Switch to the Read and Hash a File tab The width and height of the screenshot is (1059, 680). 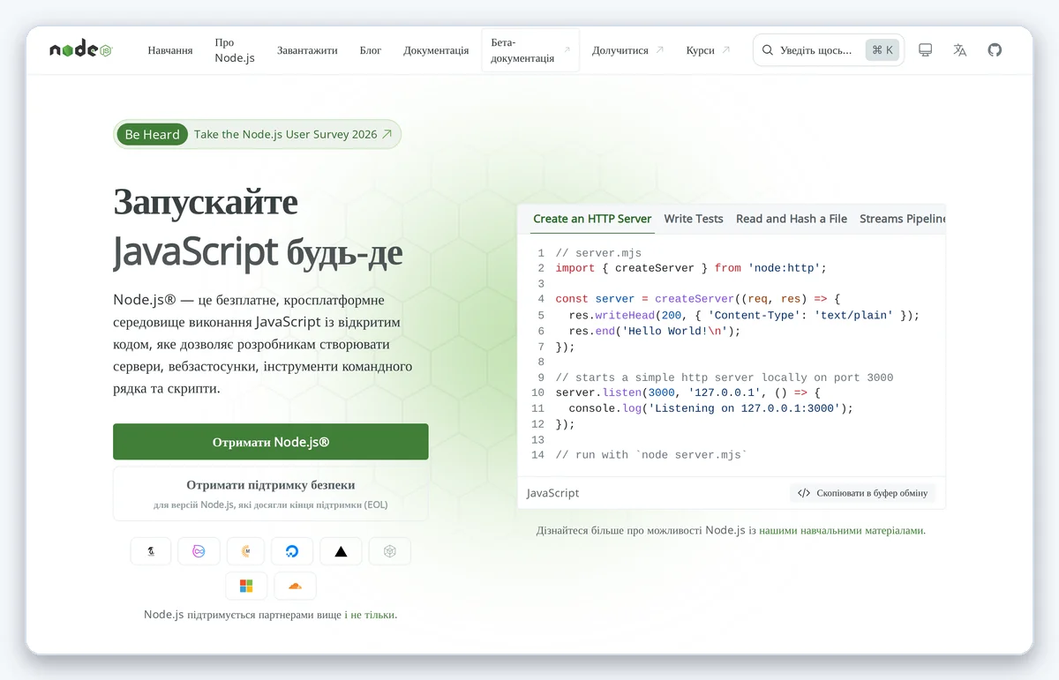click(792, 219)
